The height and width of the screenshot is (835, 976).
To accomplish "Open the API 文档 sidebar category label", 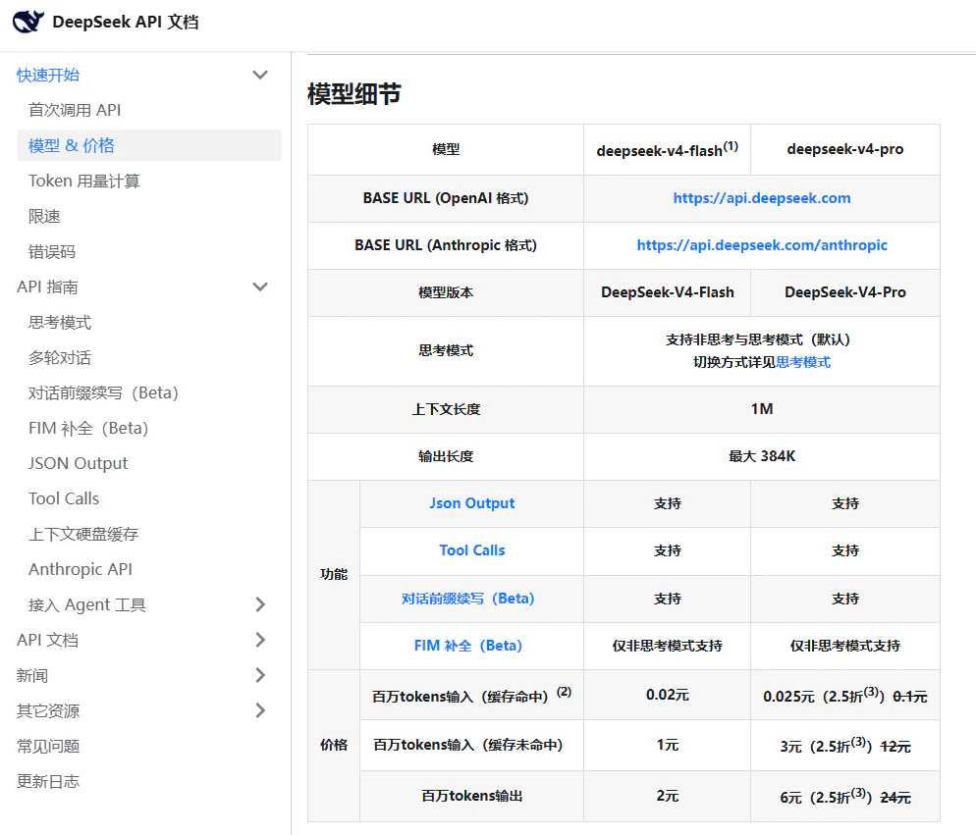I will point(47,640).
